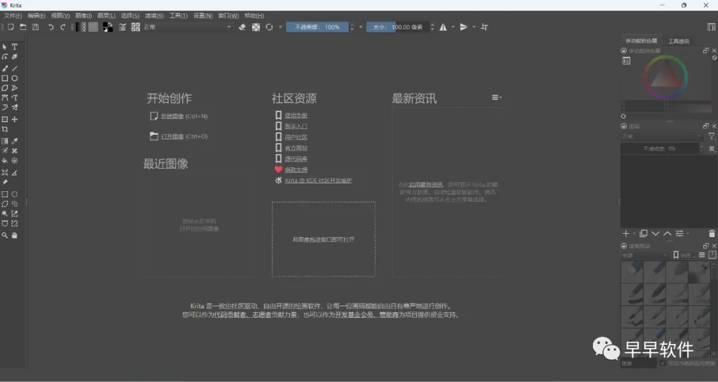718x382 pixels.
Task: Expand the add layer dropdown arrow
Action: click(634, 234)
